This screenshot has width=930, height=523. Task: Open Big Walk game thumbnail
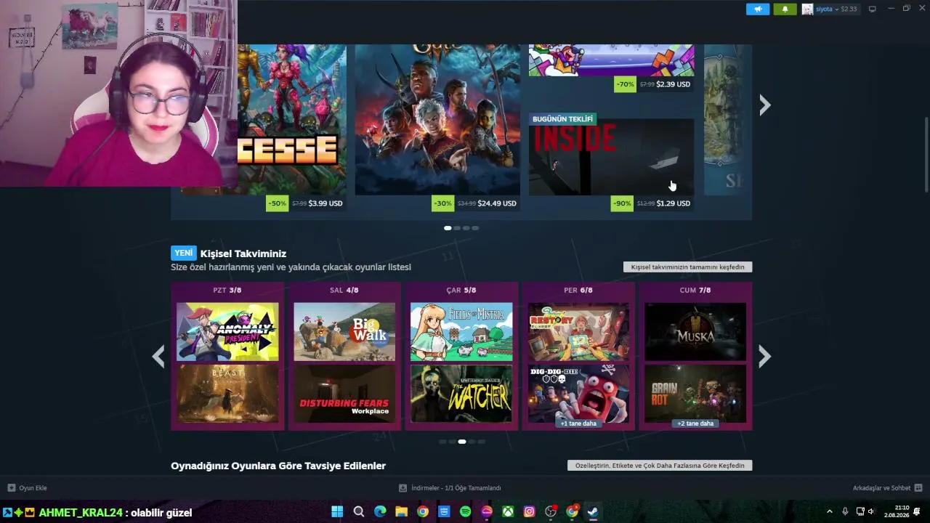coord(344,332)
